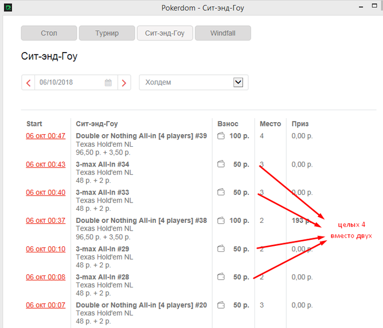Go to next date with right arrow

pos(124,83)
